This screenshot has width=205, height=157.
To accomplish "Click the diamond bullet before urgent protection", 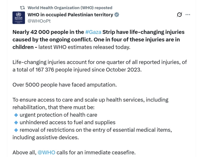I will coord(16,115).
